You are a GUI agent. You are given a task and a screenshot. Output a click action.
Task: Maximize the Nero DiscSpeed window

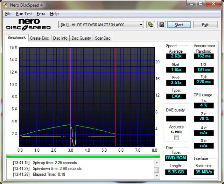pyautogui.click(x=200, y=4)
